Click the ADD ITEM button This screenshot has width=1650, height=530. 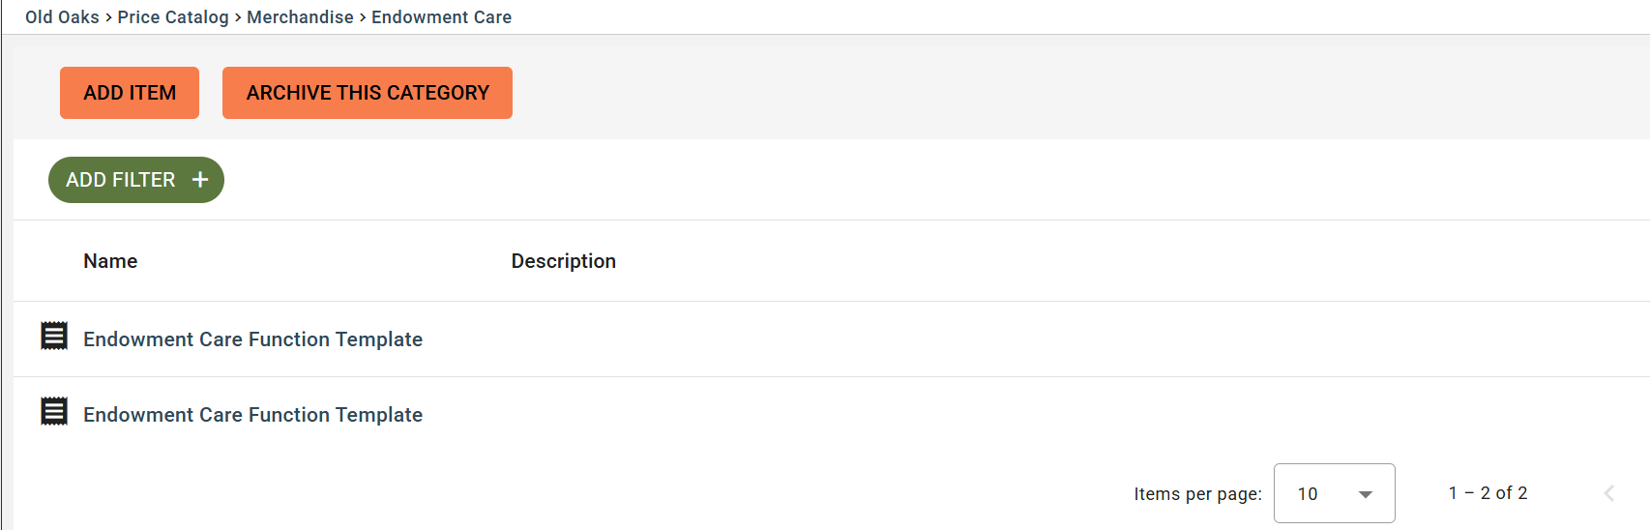pyautogui.click(x=130, y=93)
